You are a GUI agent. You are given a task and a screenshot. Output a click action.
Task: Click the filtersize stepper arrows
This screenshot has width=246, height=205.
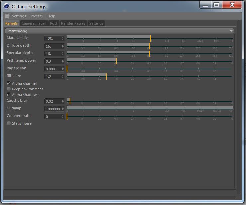pyautogui.click(x=63, y=77)
